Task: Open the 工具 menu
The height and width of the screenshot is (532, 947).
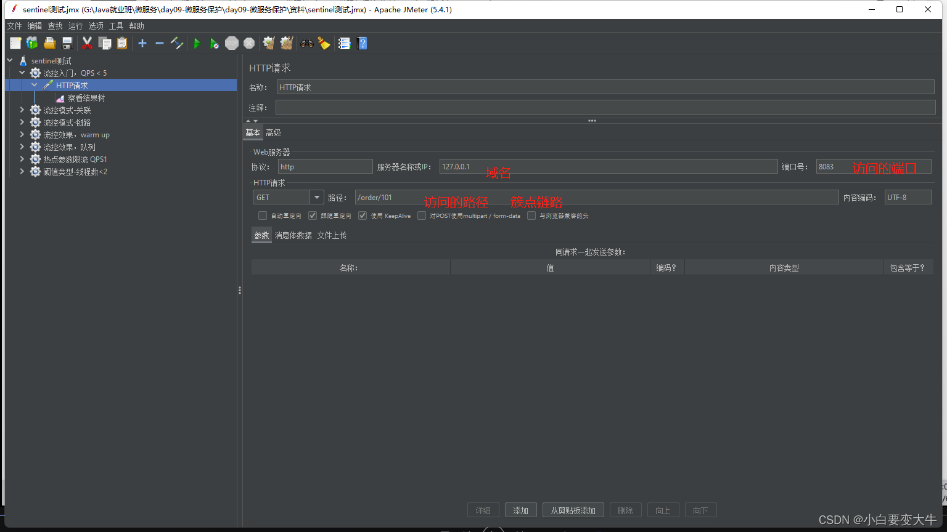Action: (116, 26)
